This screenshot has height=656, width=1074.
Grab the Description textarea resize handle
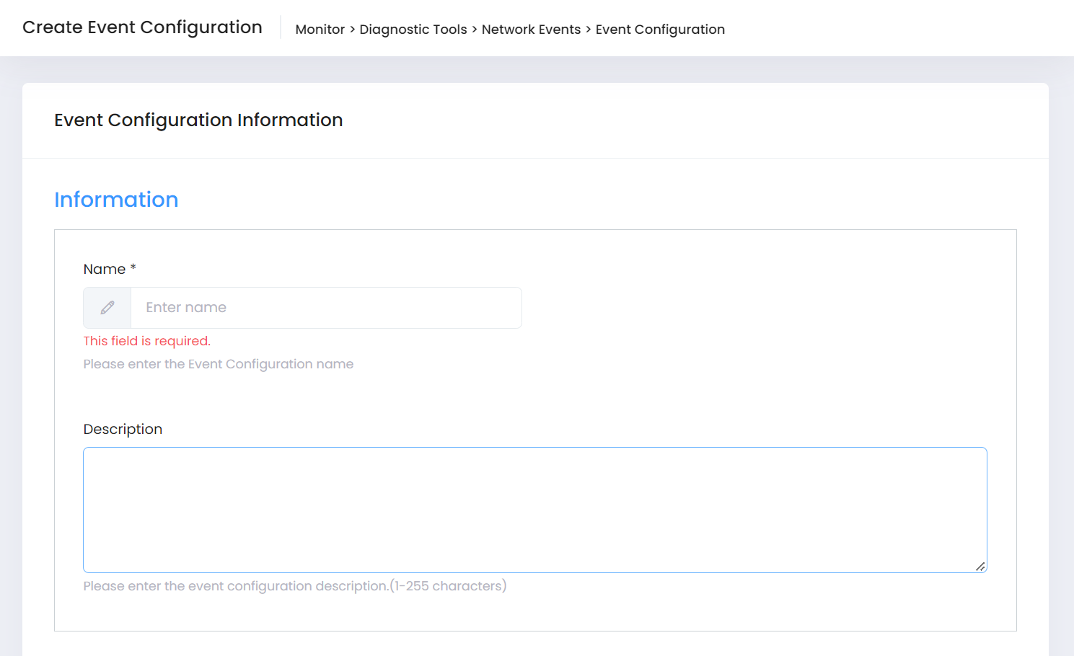tap(980, 567)
